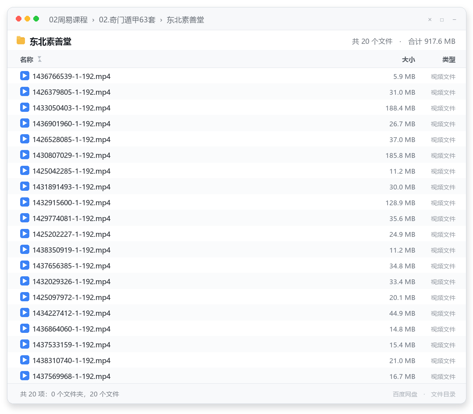Image resolution: width=473 pixels, height=414 pixels.
Task: Click video icon of 1426379805-1-192.mp4
Action: click(x=25, y=92)
